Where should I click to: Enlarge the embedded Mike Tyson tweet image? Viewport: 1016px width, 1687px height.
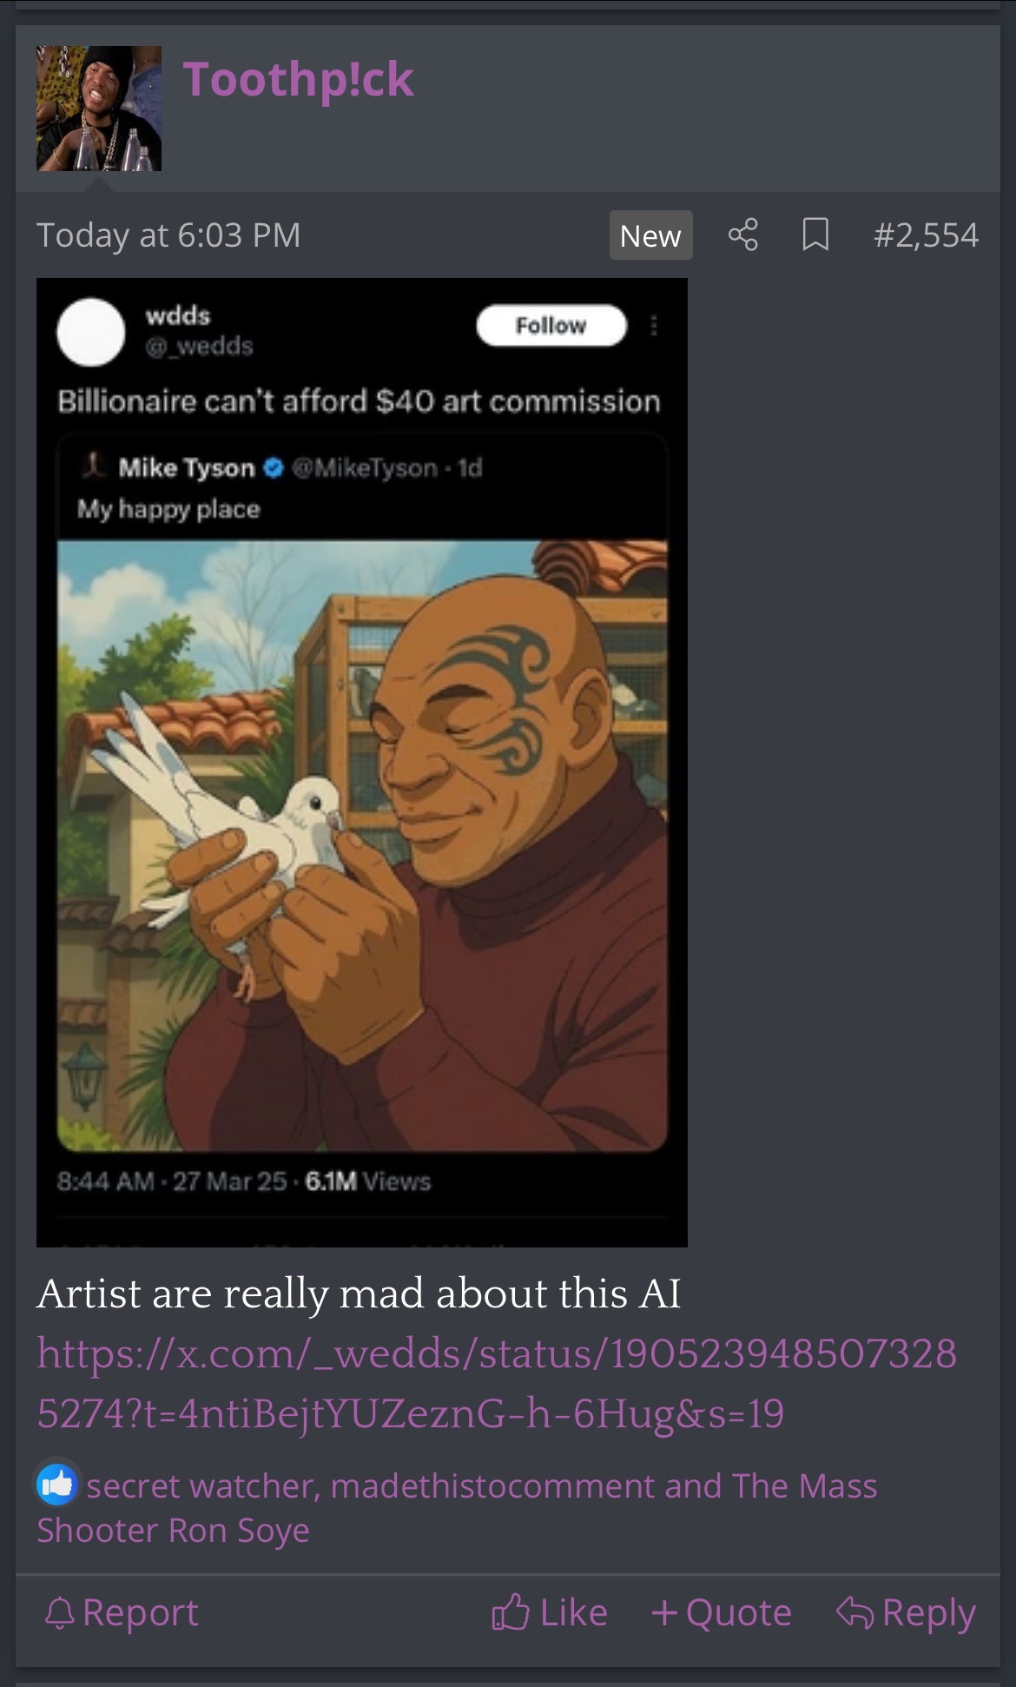pyautogui.click(x=361, y=762)
